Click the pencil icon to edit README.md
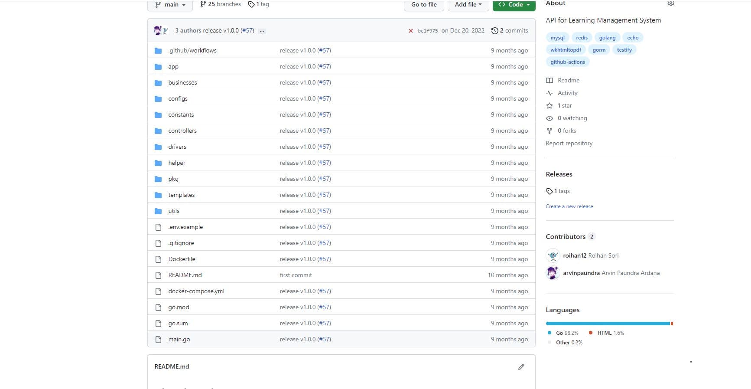Image resolution: width=751 pixels, height=389 pixels. tap(521, 367)
